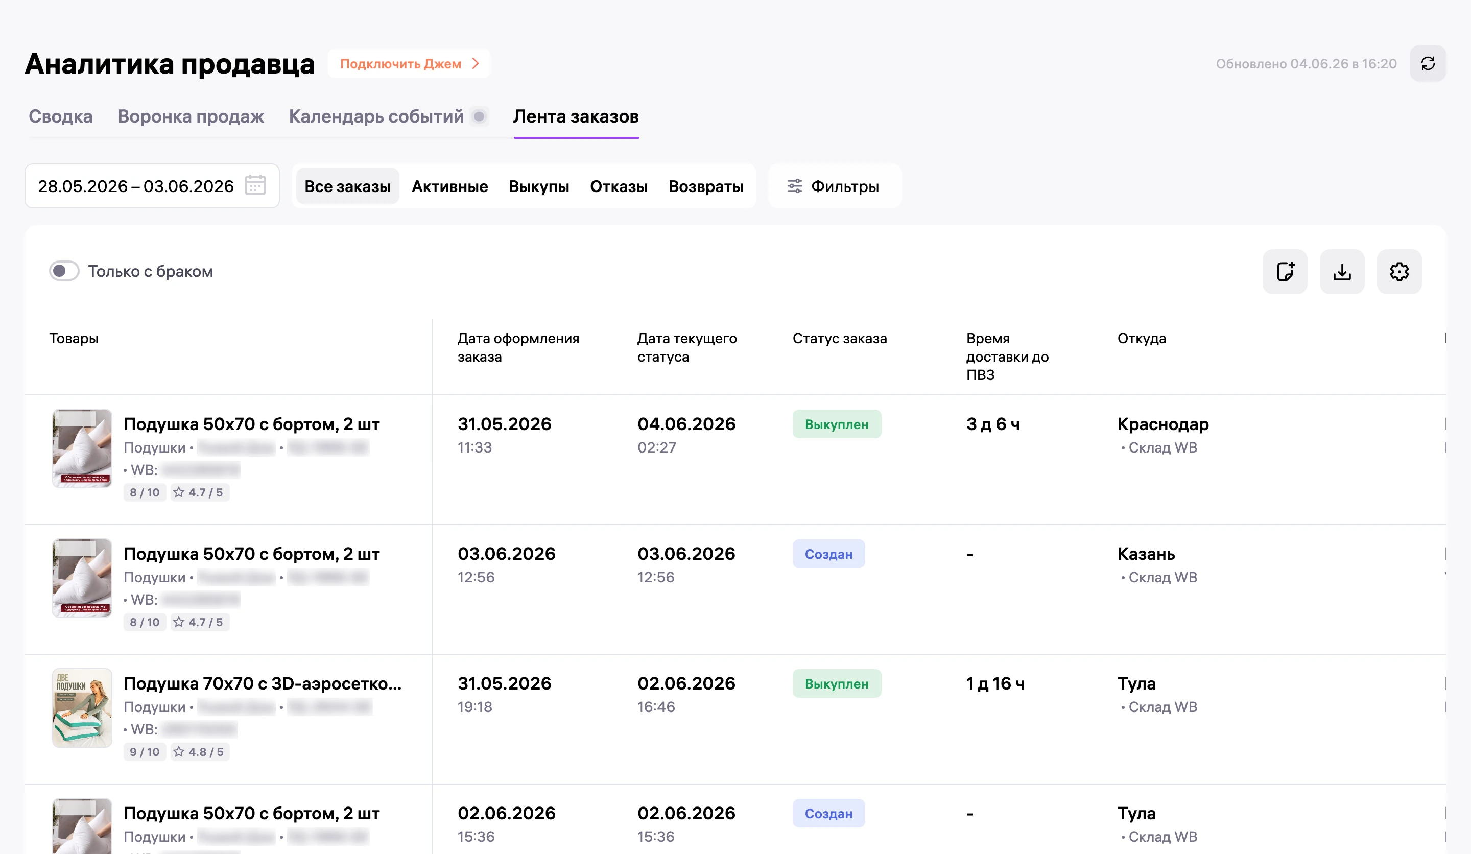
Task: Show only Отказы orders
Action: coord(619,186)
